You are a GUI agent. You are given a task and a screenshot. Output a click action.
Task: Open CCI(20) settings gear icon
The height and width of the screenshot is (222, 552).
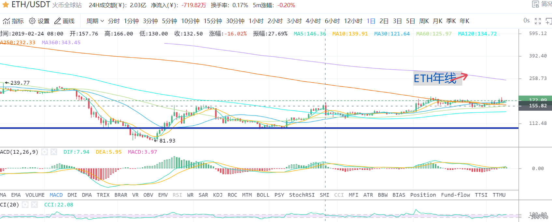(25, 205)
